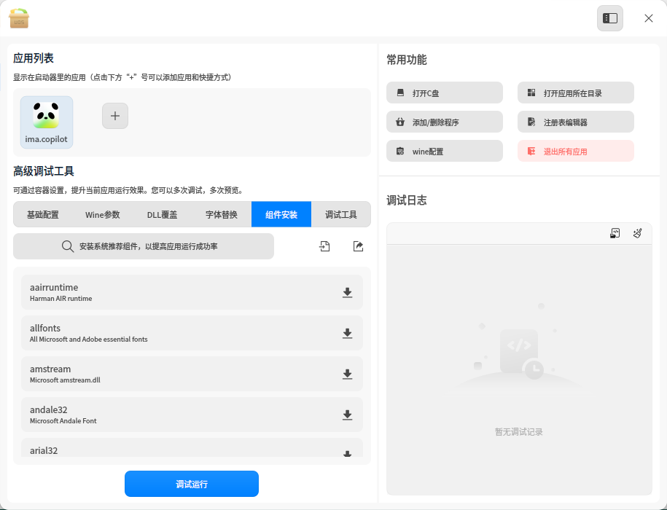Download the aairruntime component
Screen dimensions: 667x510
[x=347, y=292]
